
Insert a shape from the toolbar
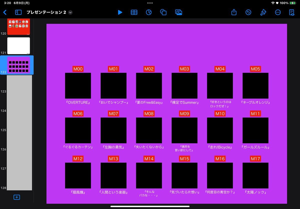coord(163,12)
